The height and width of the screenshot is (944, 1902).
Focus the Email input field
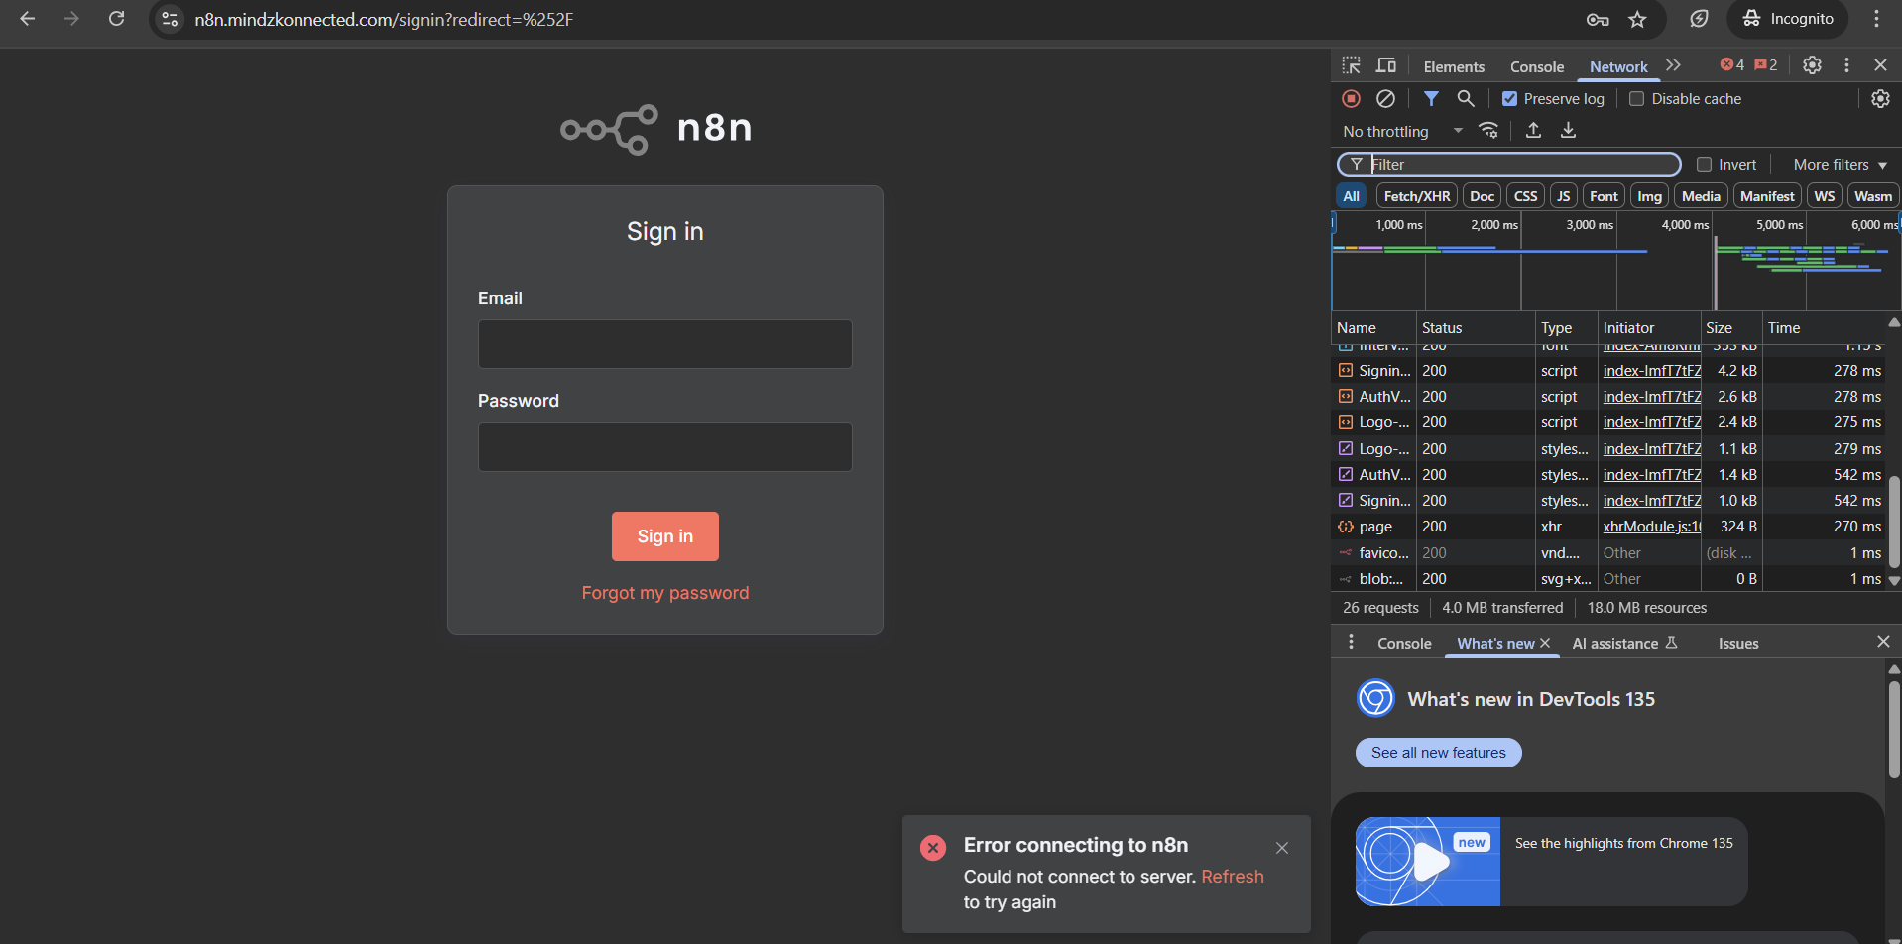click(x=665, y=344)
